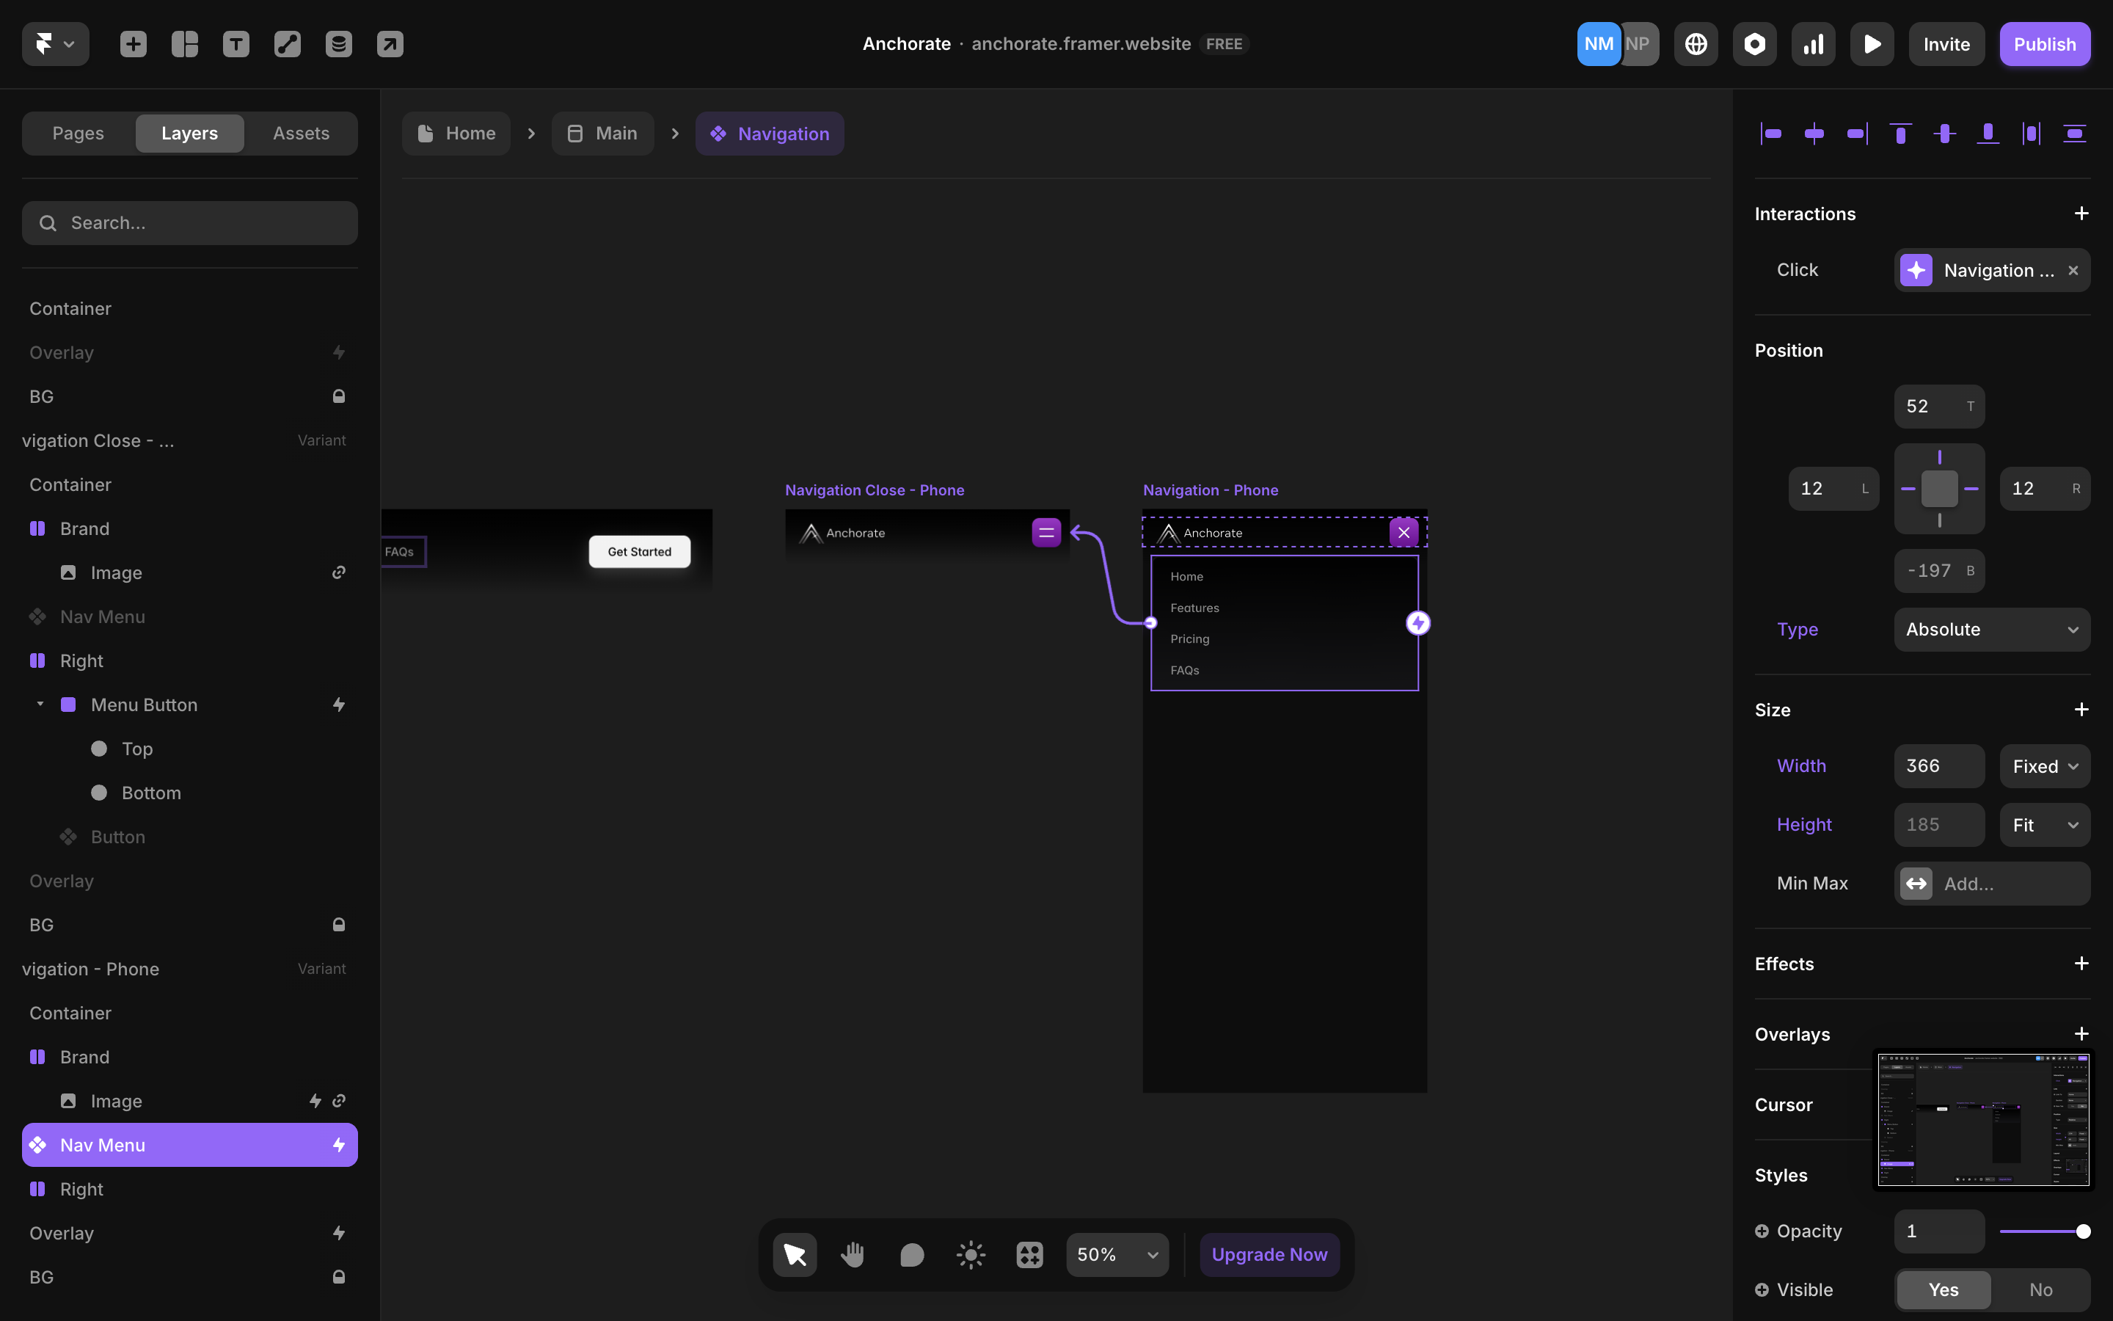2113x1321 pixels.
Task: Open the Layout tool icon
Action: pos(184,44)
